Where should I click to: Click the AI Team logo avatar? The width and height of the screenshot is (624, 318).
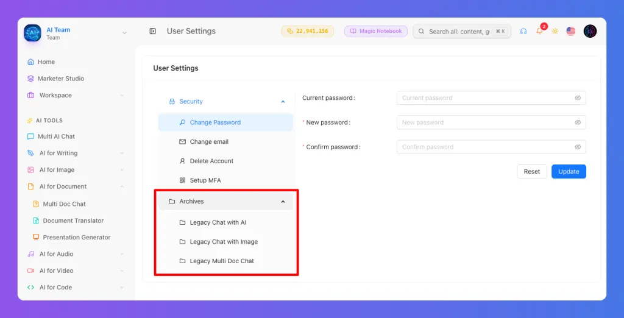click(32, 33)
